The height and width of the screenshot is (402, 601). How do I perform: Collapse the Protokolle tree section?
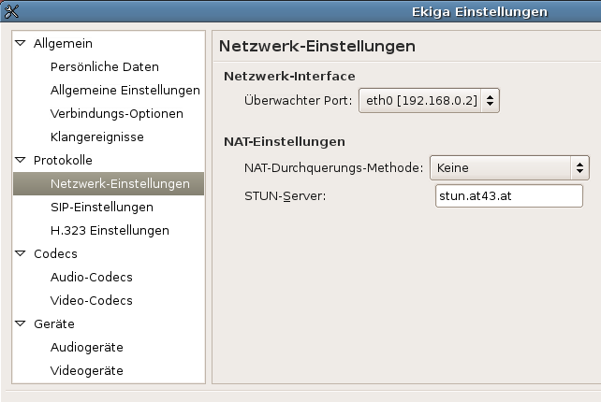21,161
